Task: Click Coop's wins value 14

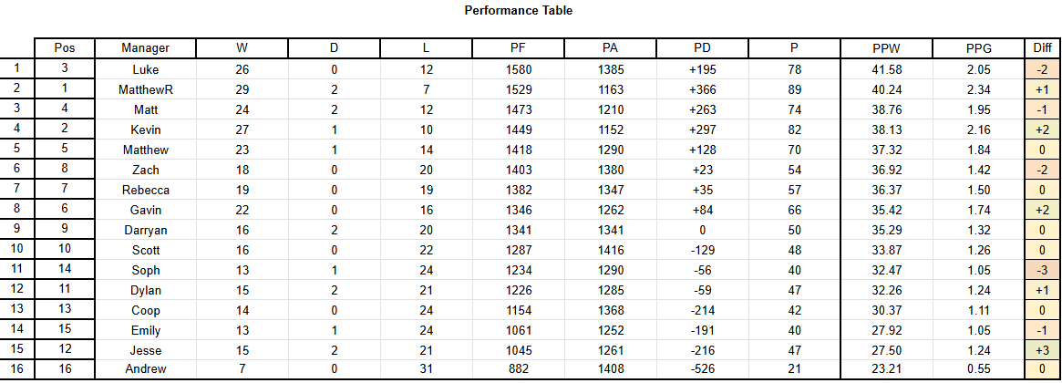Action: [x=242, y=310]
